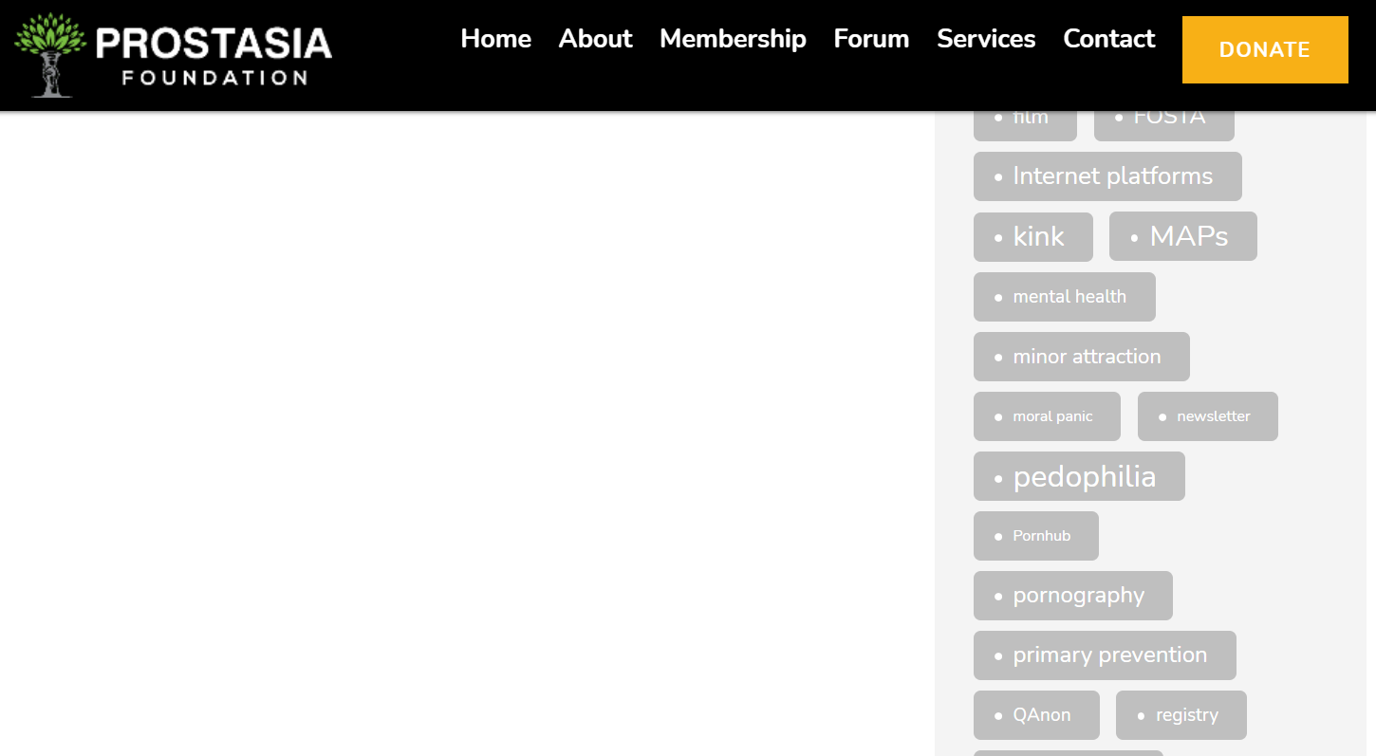
Task: Open the Home menu item
Action: [495, 39]
